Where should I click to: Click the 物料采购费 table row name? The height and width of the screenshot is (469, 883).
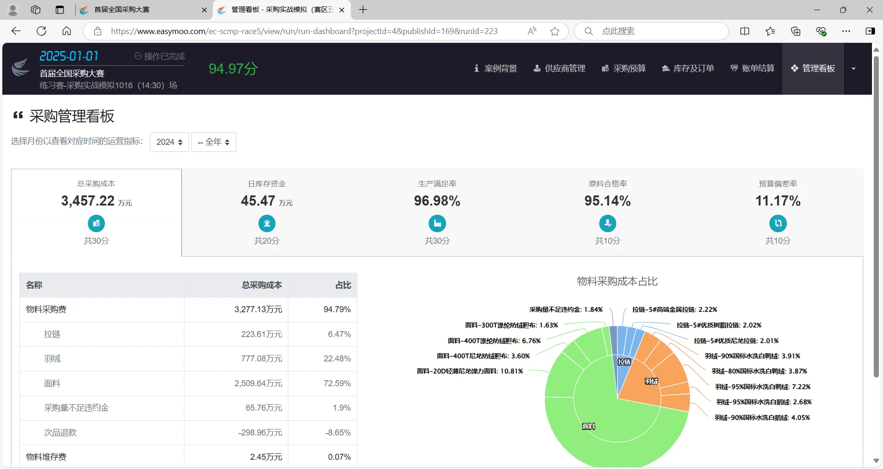click(46, 309)
